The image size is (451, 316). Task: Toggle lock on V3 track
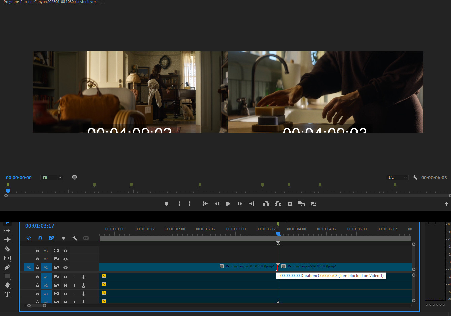click(x=38, y=251)
